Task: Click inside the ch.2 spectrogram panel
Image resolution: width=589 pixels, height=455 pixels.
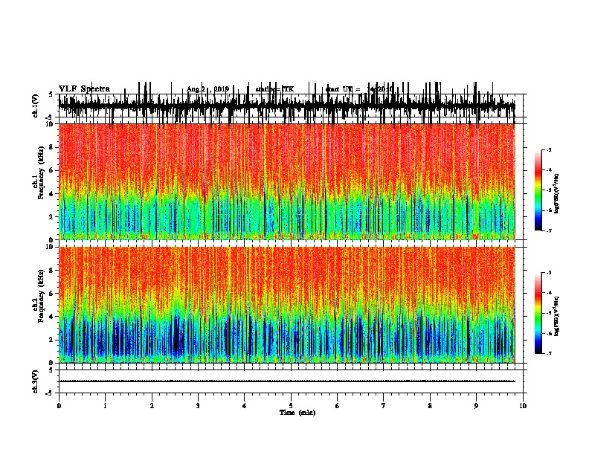Action: 286,305
